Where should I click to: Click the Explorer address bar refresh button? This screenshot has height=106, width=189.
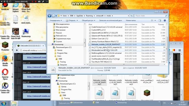click(132, 16)
